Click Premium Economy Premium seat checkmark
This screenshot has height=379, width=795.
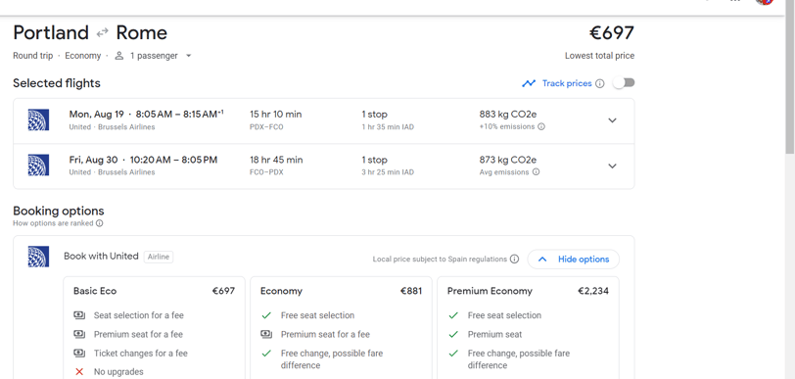[453, 334]
